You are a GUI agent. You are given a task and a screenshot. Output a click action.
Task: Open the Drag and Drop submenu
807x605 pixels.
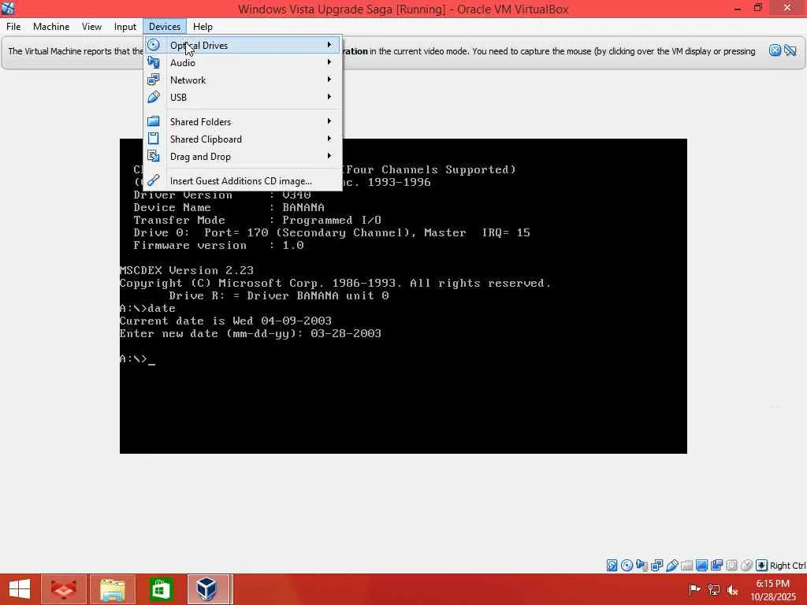pyautogui.click(x=243, y=157)
